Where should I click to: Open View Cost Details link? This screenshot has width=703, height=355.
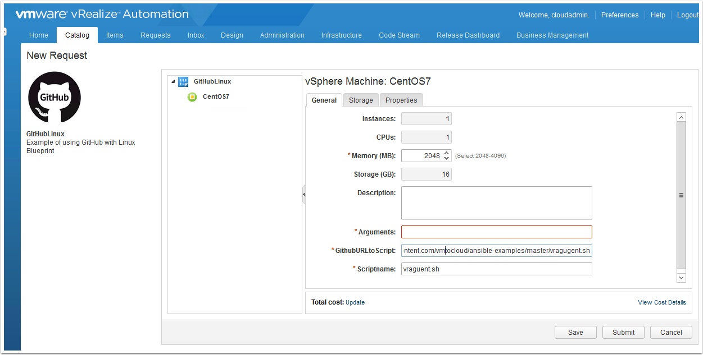tap(662, 302)
